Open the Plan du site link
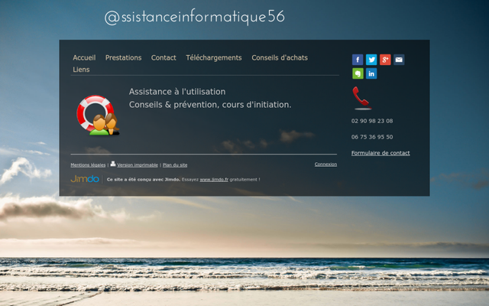Viewport: 489px width, 306px height. (175, 165)
